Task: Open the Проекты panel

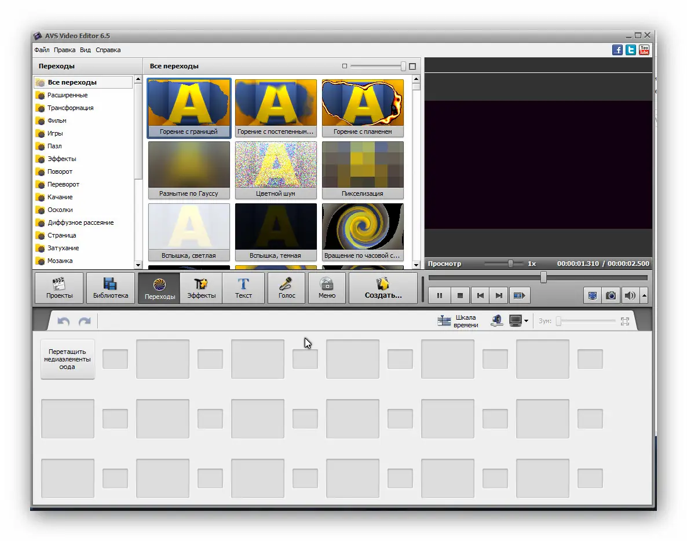Action: pos(59,288)
